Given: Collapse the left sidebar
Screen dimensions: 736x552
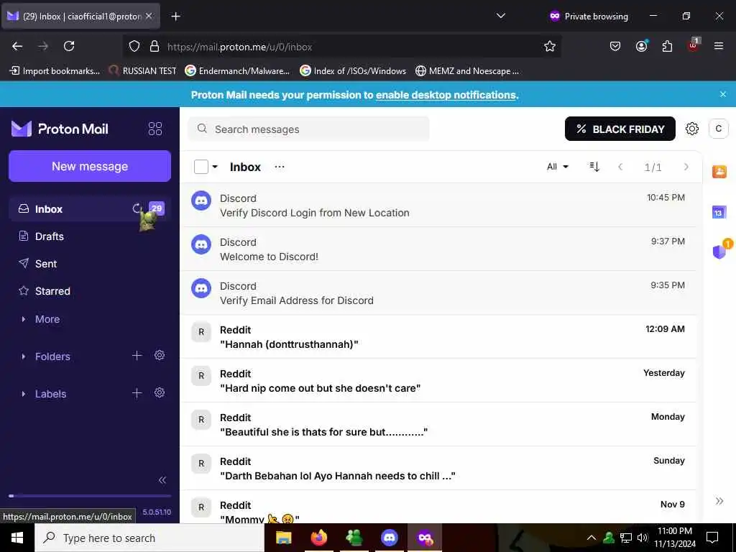Looking at the screenshot, I should (162, 479).
